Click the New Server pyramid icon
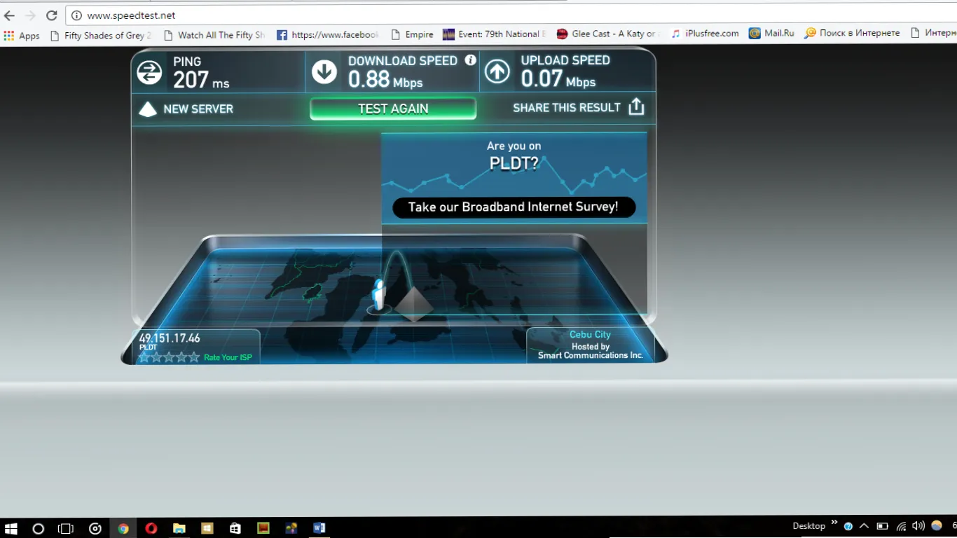 (147, 109)
